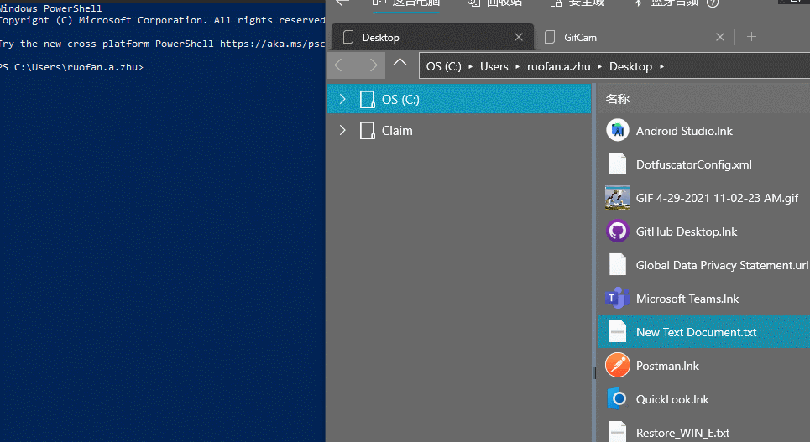Image resolution: width=810 pixels, height=442 pixels.
Task: Select GIF 4-29-2021 11-02-23 AM.gif name
Action: pos(717,198)
